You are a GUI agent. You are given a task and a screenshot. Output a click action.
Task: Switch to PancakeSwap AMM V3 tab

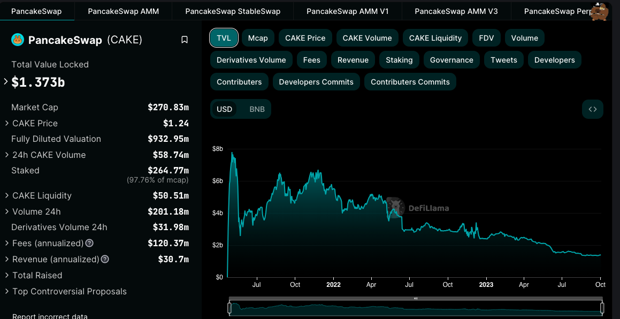click(456, 11)
